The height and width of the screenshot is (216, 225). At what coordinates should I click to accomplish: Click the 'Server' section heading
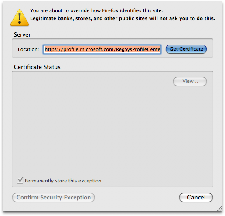(x=22, y=34)
